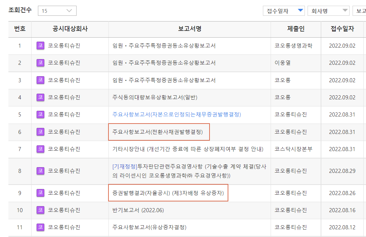Click the 코 badge next to row 2's company
Screen dimensions: 366x237
(40, 63)
